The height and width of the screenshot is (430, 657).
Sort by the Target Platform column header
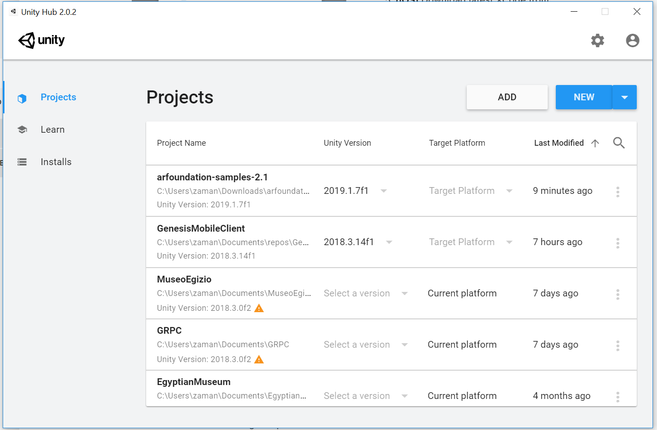click(x=457, y=143)
